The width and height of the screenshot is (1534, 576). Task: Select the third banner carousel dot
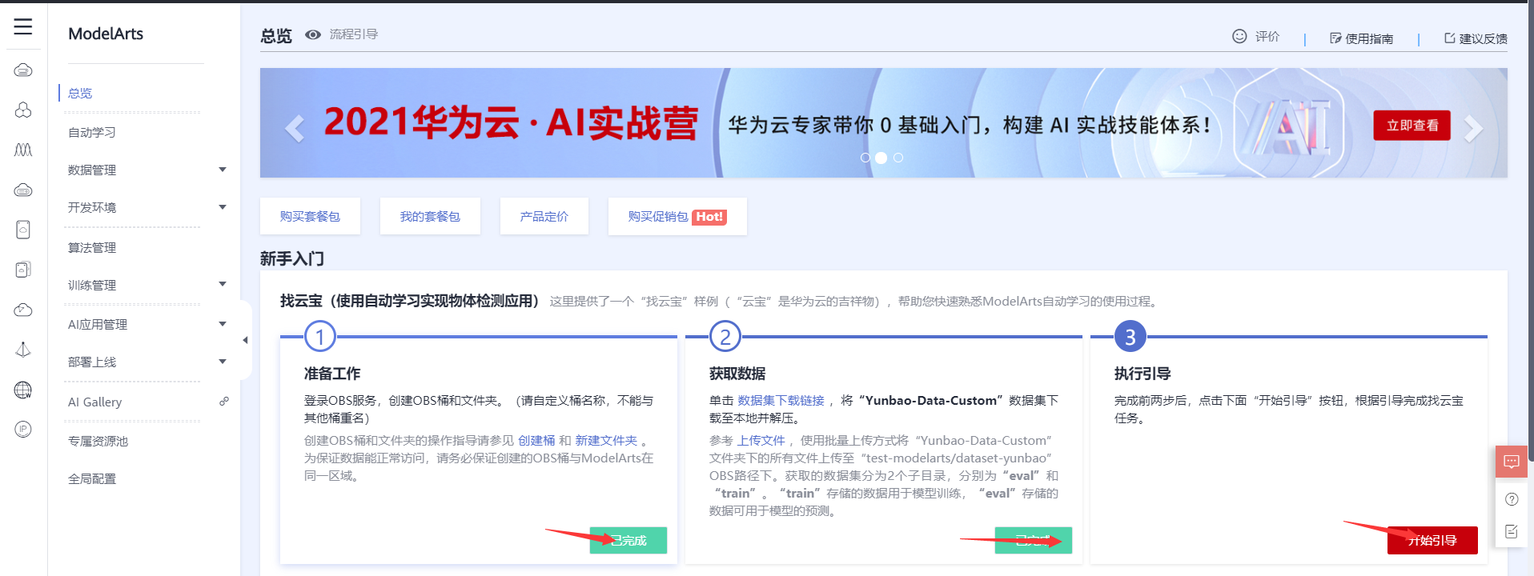(898, 158)
